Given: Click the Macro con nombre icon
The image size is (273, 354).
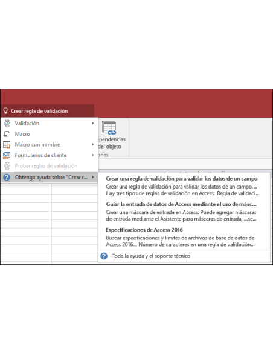Looking at the screenshot, I should pos(7,144).
